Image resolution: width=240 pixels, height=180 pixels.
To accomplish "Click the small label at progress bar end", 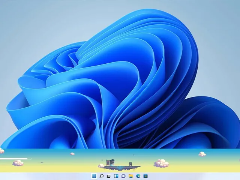I will (x=29, y=159).
